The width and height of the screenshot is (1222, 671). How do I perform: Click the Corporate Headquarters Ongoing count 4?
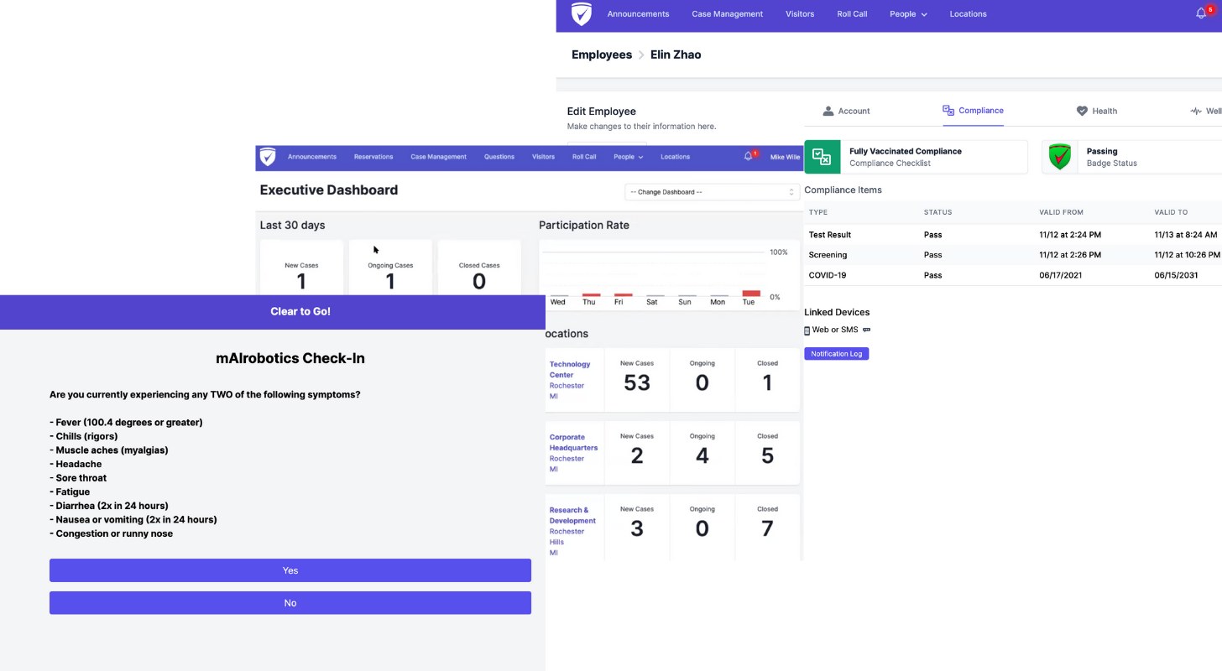click(702, 456)
